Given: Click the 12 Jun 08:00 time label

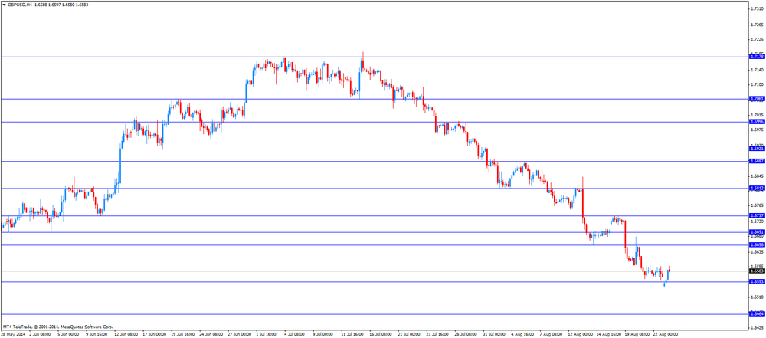Looking at the screenshot, I should pos(125,334).
